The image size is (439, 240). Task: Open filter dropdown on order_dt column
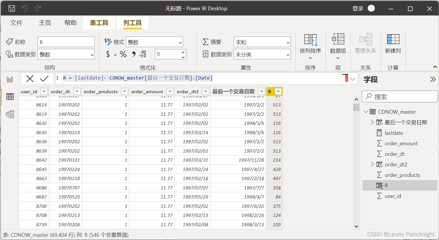point(77,91)
